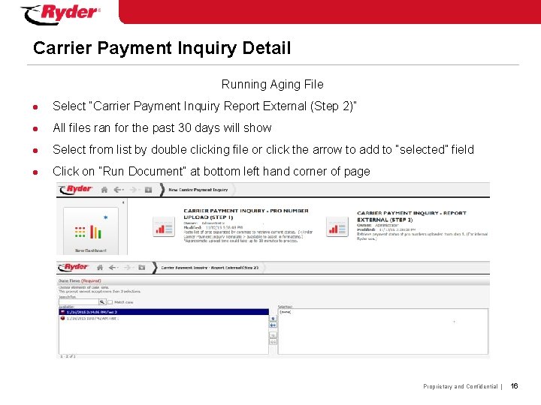Click the search magnifier button beside the search field

102,302
